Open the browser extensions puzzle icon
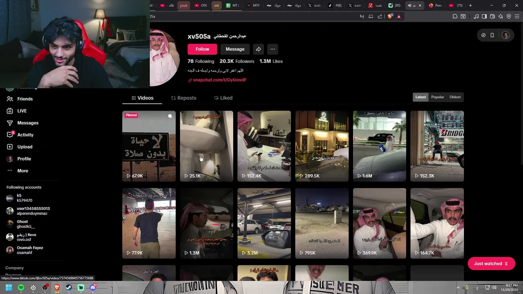 tap(455, 16)
